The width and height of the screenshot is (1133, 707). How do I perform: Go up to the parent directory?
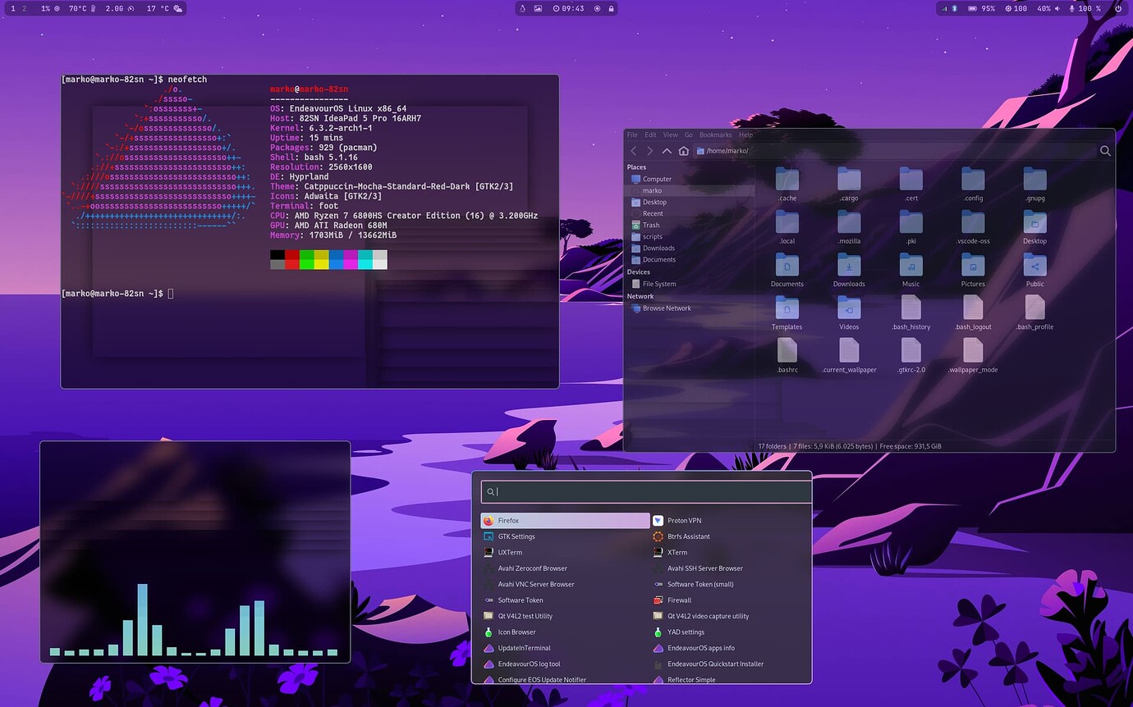(x=667, y=151)
